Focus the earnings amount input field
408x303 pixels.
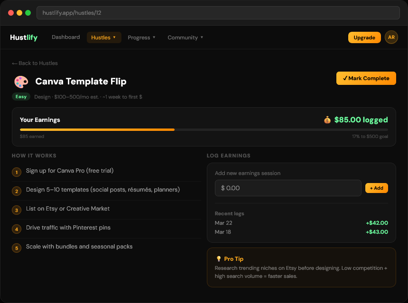coord(288,188)
